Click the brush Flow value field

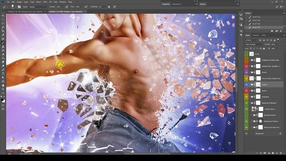pos(78,7)
